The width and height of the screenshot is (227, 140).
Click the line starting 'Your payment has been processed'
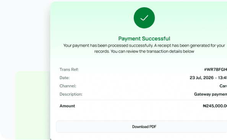click(144, 46)
